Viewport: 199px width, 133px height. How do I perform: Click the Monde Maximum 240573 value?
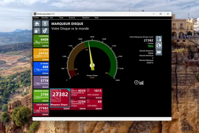150,63
